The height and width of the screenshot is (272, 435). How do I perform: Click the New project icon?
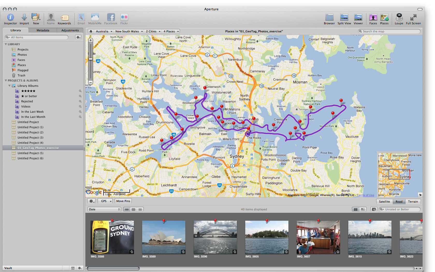coord(36,17)
